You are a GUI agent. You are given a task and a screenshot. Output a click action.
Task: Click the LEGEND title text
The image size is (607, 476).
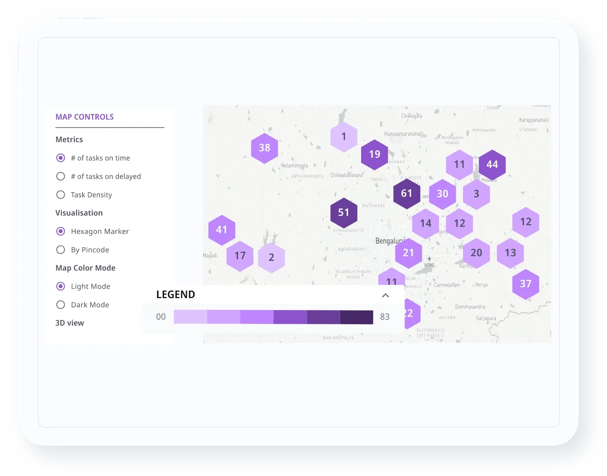(x=175, y=294)
